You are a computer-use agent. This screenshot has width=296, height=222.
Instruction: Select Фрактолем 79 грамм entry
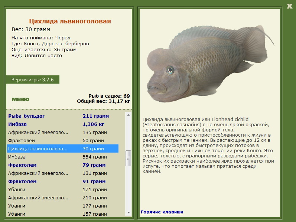(x=63, y=165)
